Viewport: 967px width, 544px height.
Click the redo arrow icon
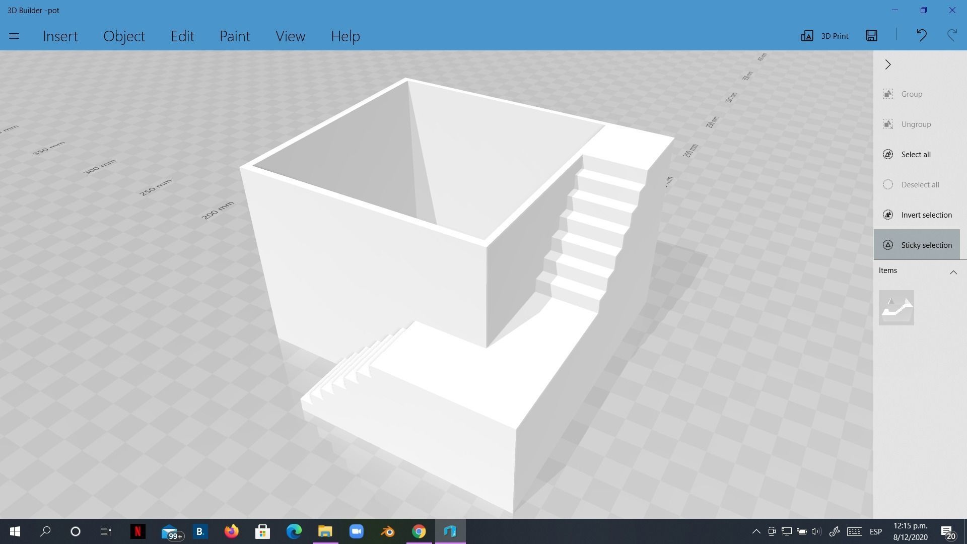coord(952,35)
